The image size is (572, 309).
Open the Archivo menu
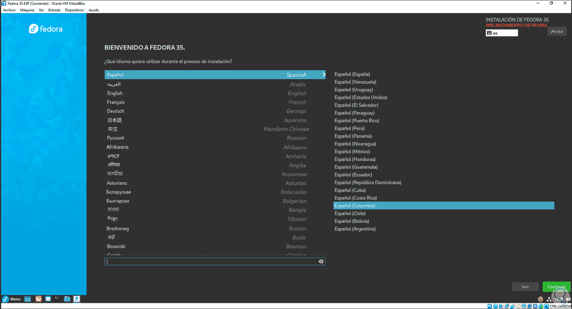[x=9, y=10]
